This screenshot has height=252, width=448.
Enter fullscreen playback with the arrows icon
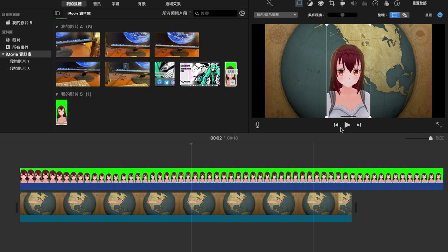[439, 125]
